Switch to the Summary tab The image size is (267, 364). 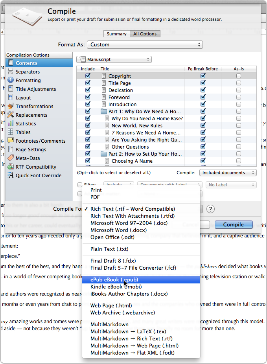[116, 34]
